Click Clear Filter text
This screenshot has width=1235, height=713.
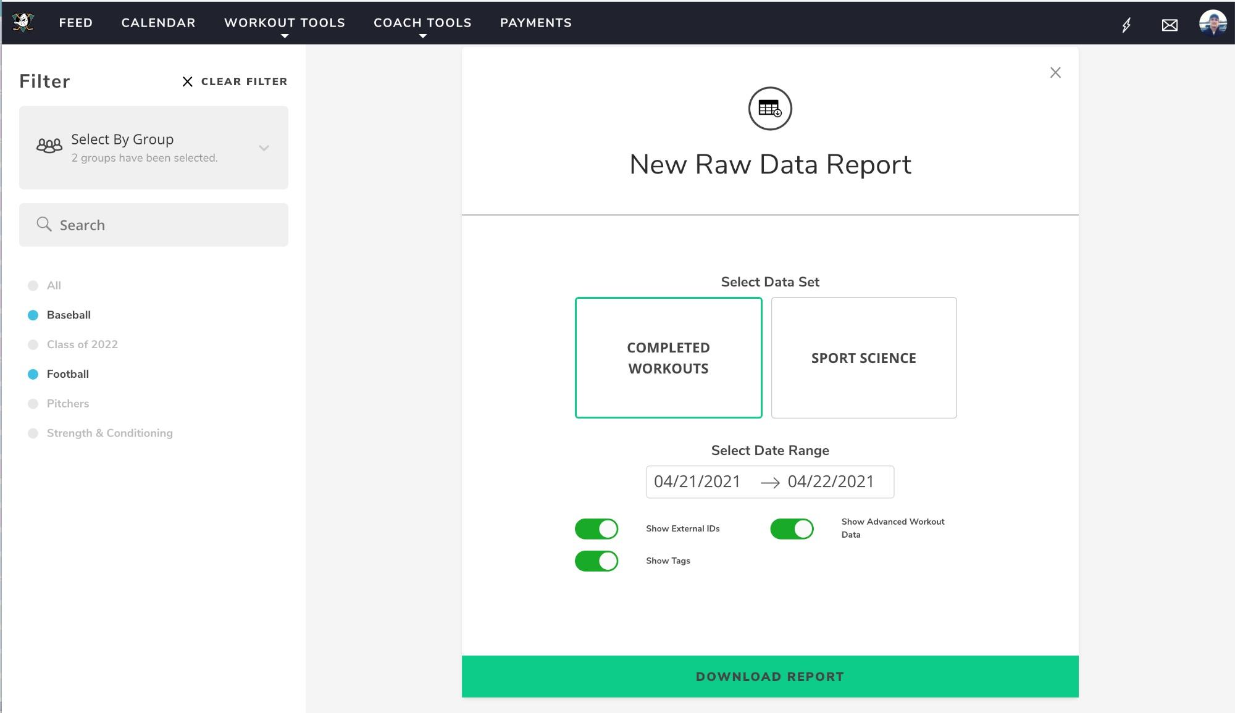[245, 81]
